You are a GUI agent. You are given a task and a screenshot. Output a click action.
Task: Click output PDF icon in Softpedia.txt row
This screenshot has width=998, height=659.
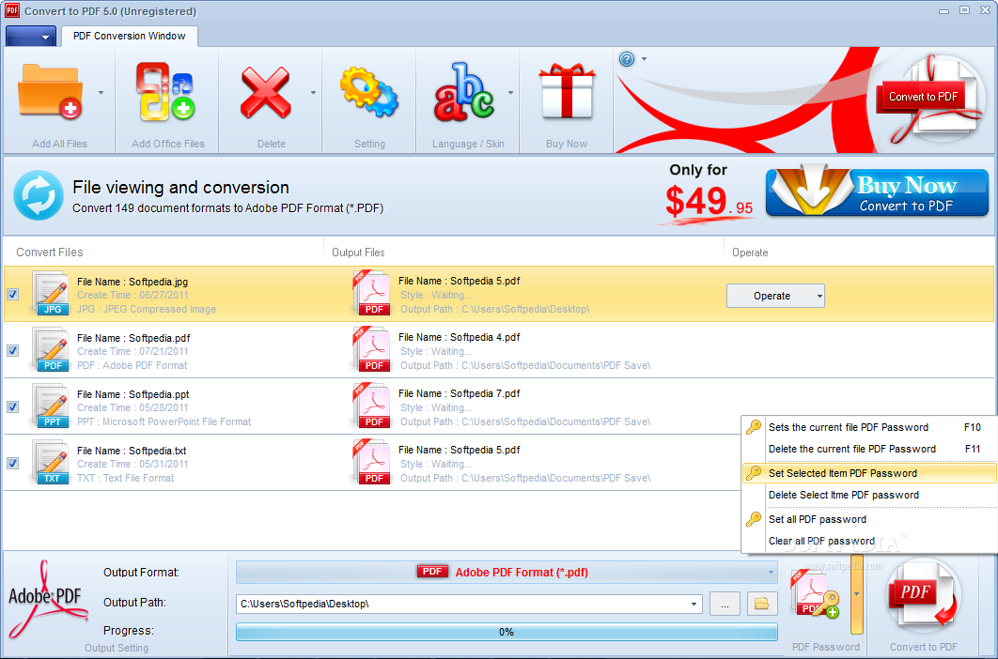(x=372, y=463)
